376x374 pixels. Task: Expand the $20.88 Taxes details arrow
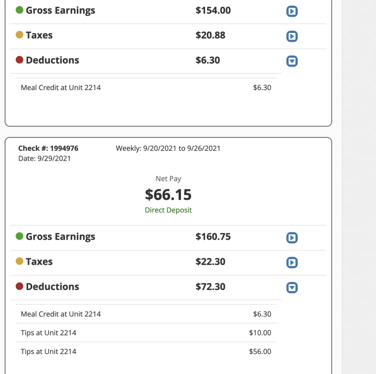[292, 36]
